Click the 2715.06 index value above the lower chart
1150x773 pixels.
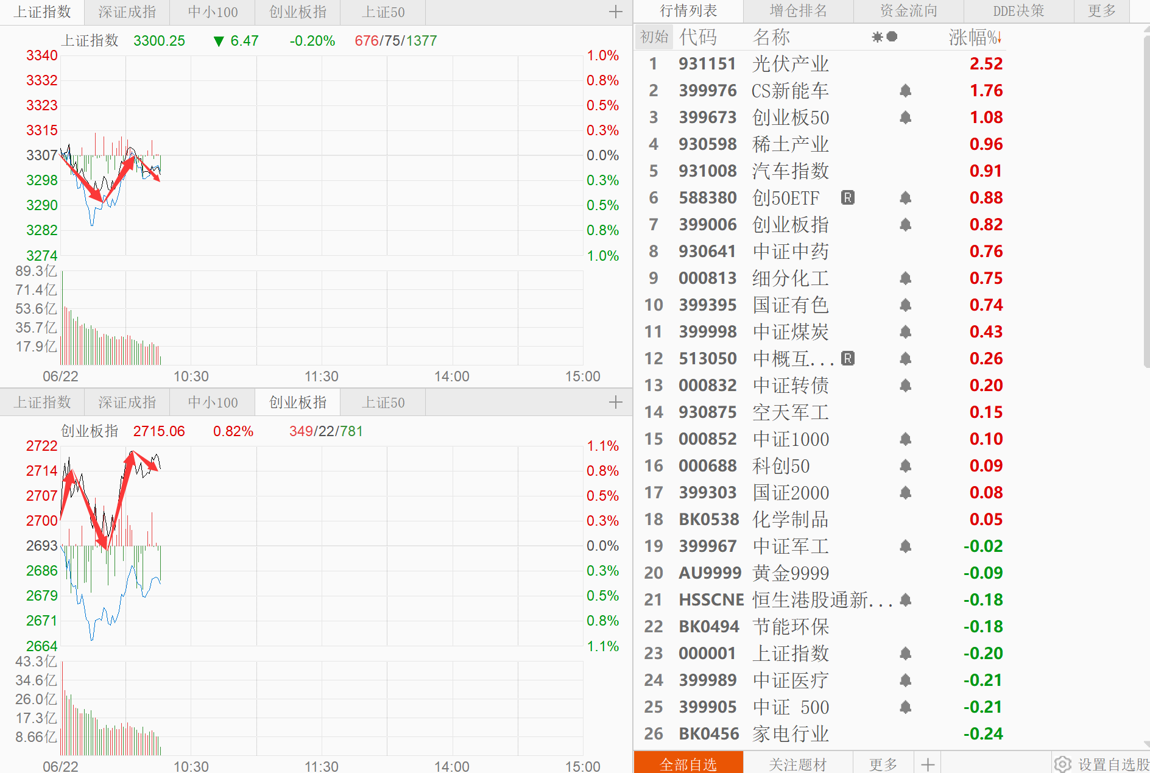pos(159,431)
